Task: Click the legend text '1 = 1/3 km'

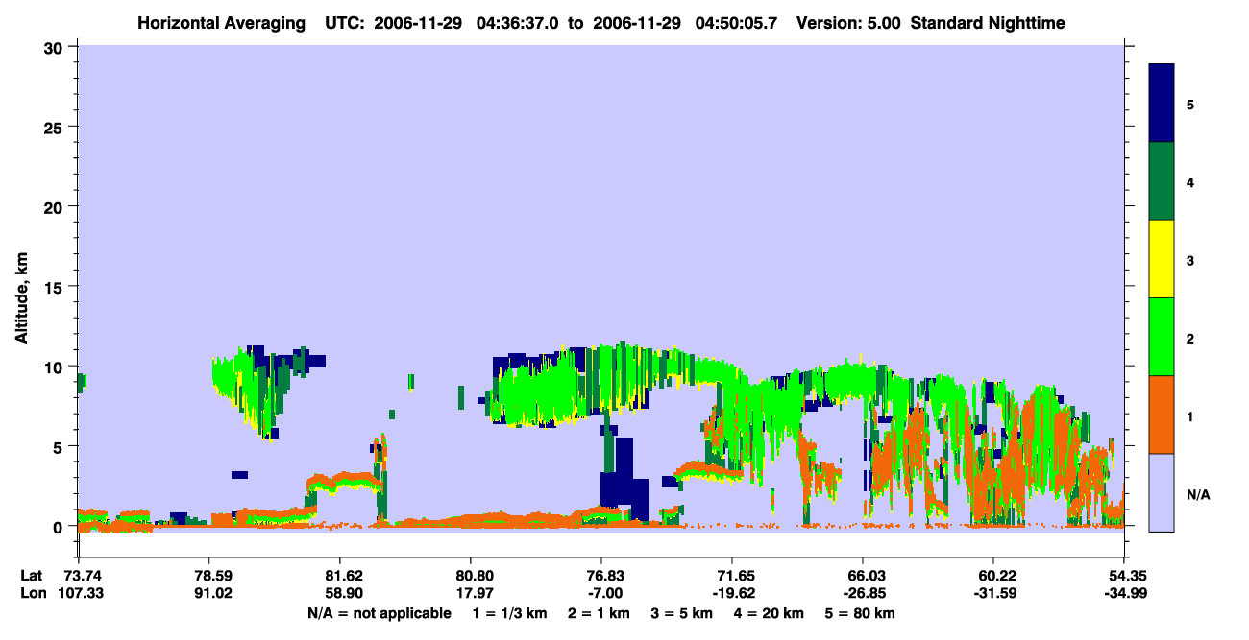Action: coord(509,613)
